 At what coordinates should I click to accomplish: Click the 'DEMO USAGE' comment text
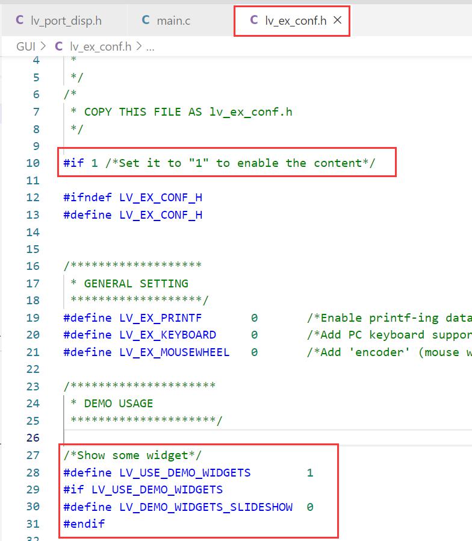(x=118, y=403)
